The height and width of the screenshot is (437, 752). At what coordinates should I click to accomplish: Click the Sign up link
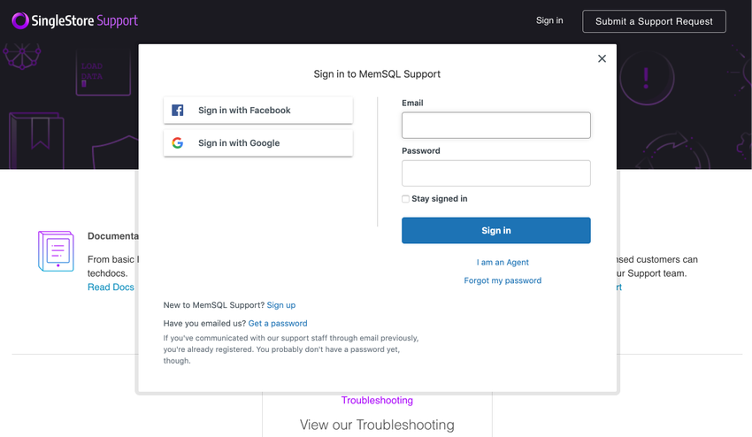pos(281,305)
